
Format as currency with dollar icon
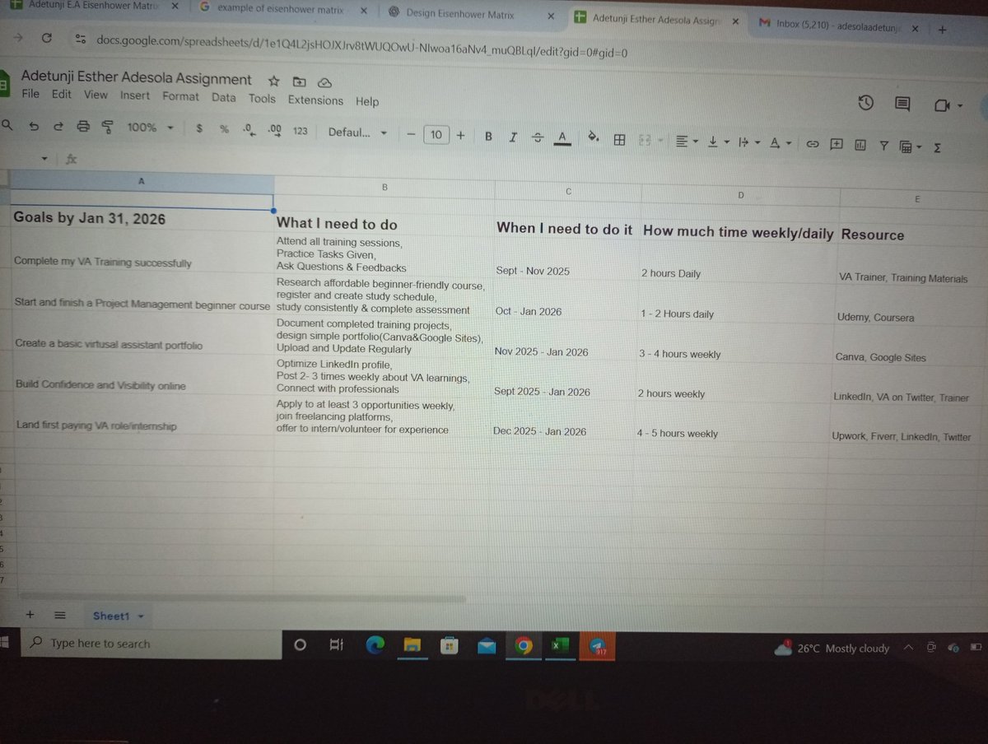pyautogui.click(x=200, y=129)
